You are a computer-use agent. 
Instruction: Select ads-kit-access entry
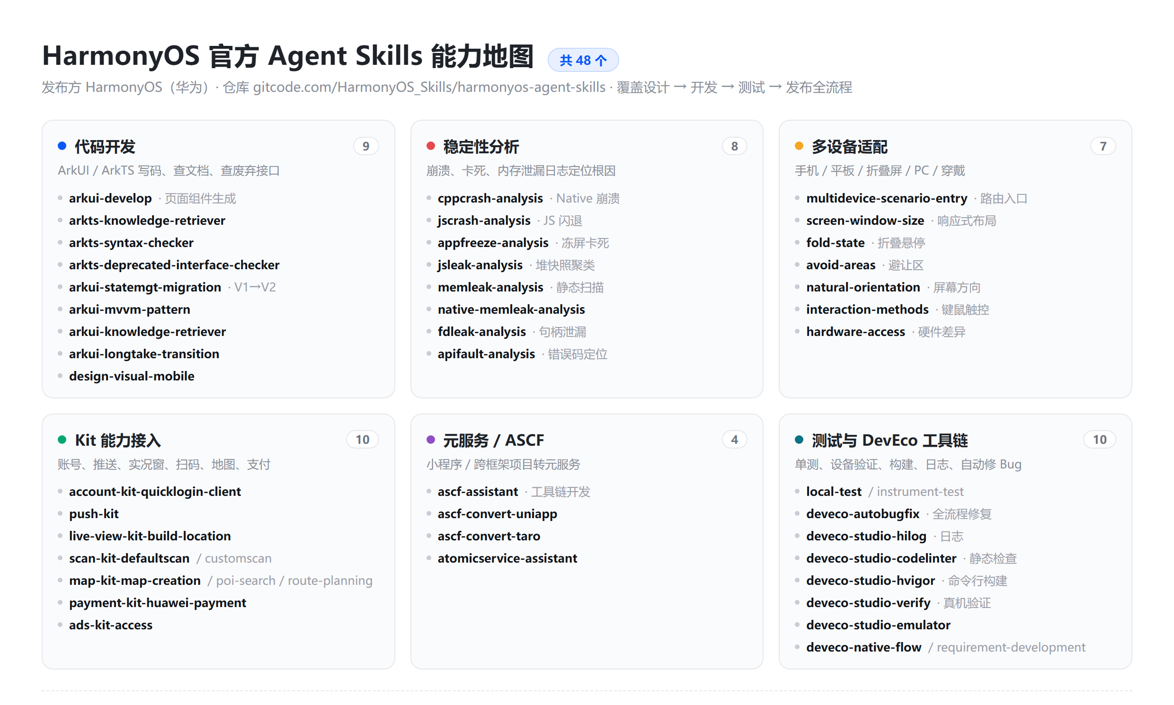click(111, 625)
